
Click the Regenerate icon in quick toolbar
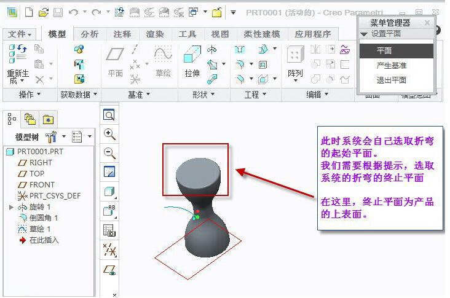pos(119,12)
